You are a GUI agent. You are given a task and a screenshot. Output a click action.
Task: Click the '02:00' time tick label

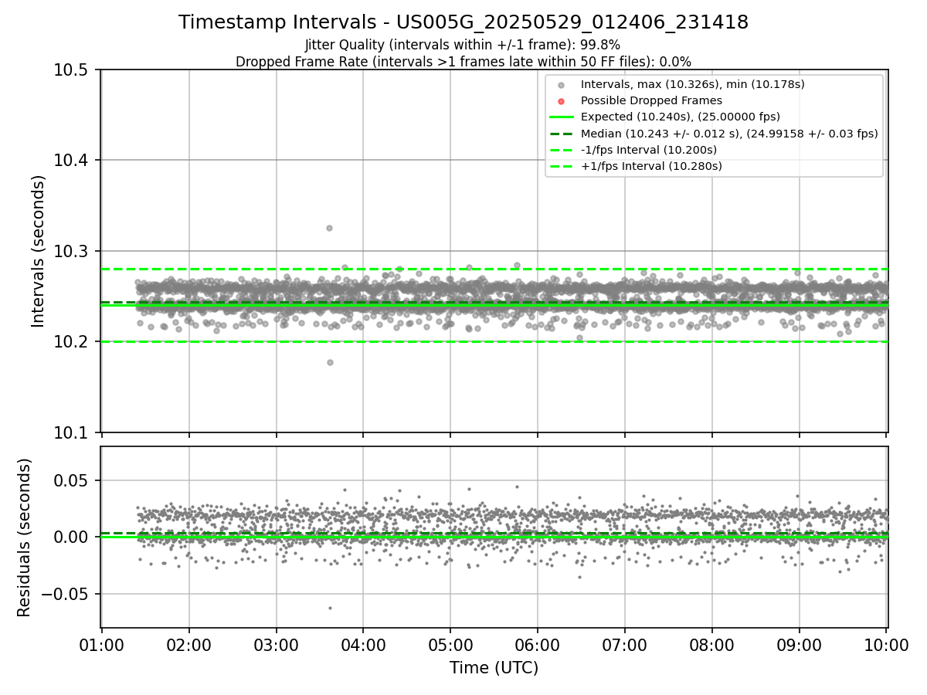pos(188,644)
